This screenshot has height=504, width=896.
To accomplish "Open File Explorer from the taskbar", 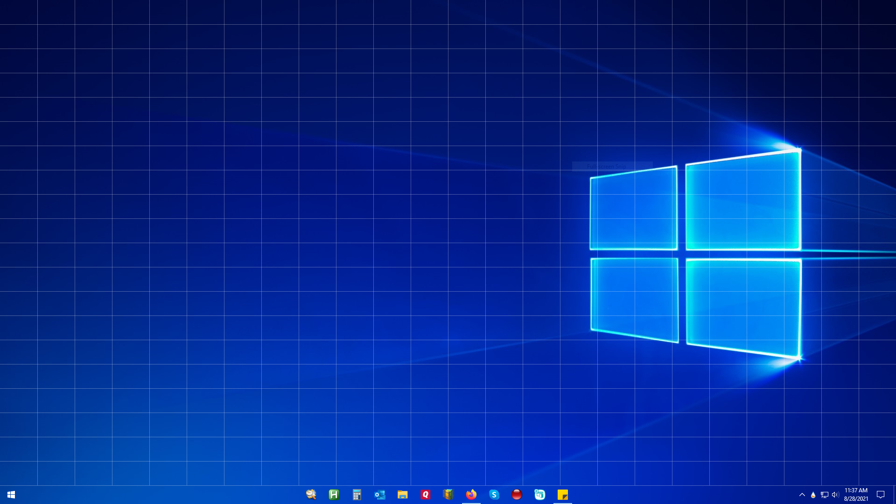I will coord(403,495).
